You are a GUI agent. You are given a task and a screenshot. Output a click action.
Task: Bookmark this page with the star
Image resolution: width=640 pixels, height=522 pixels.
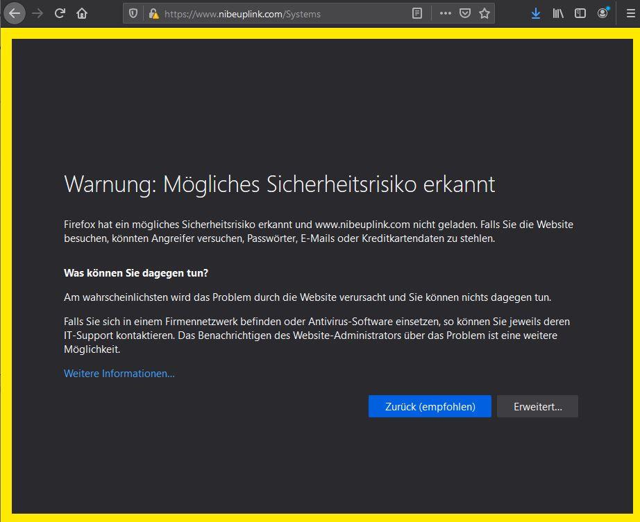click(485, 13)
